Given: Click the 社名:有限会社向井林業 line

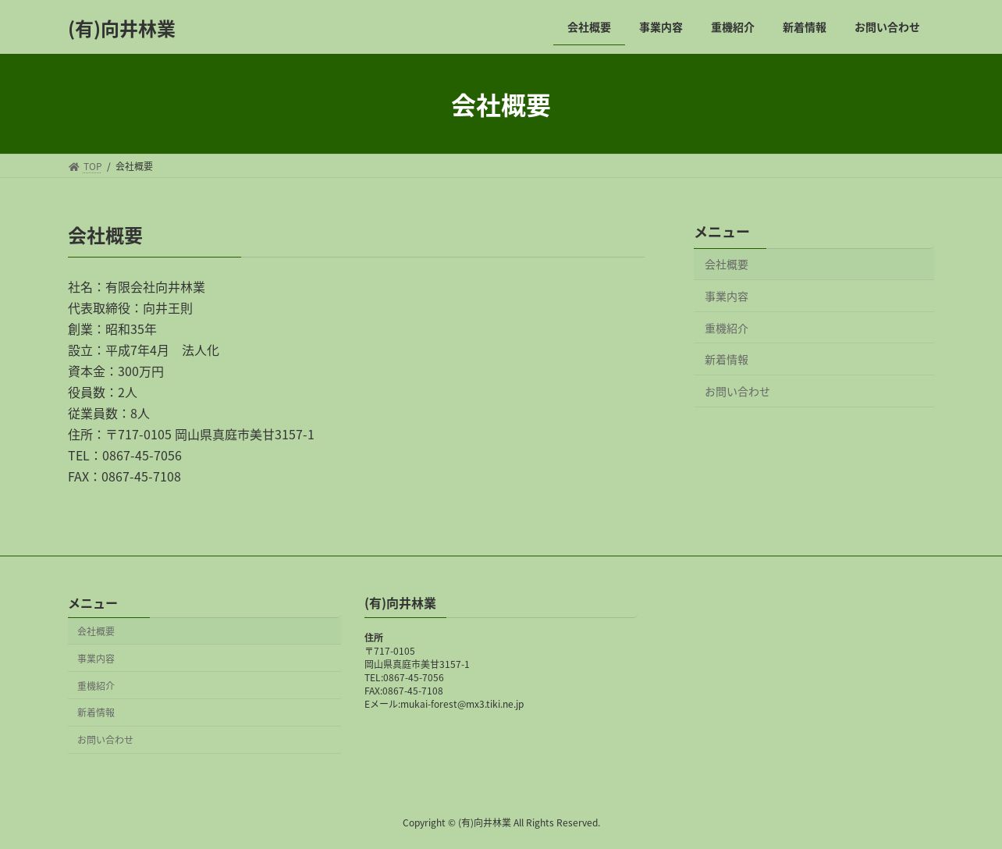Looking at the screenshot, I should 137,287.
